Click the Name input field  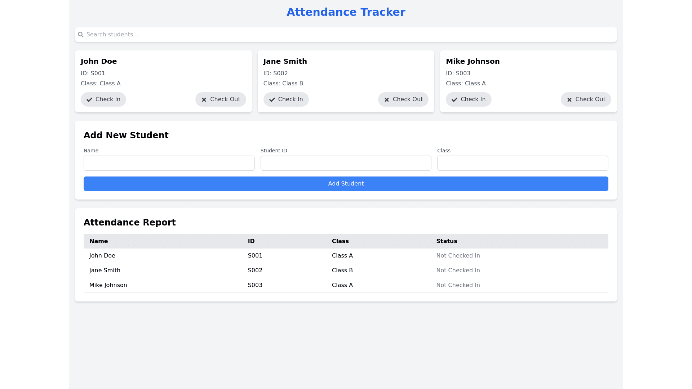tap(169, 163)
